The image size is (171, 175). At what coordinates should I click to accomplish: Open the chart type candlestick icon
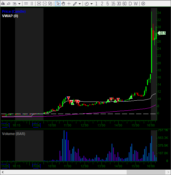point(3,4)
